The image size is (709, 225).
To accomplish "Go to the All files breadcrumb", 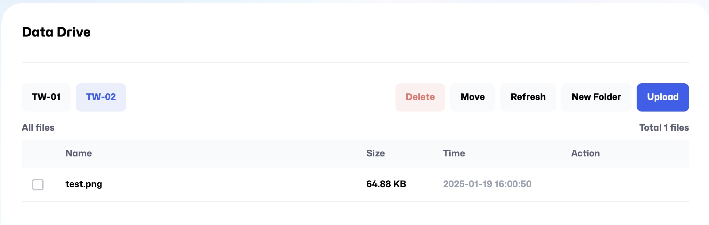I will pos(38,128).
